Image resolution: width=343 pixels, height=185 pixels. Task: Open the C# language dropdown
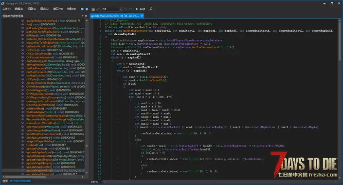click(111, 9)
